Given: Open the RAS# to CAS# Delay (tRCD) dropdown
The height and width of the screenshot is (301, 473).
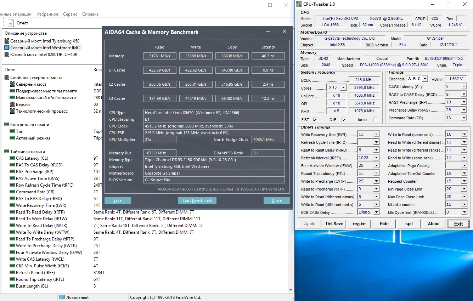Looking at the screenshot, I should coord(463,94).
